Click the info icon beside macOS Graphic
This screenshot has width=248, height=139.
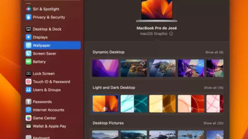(x=171, y=34)
